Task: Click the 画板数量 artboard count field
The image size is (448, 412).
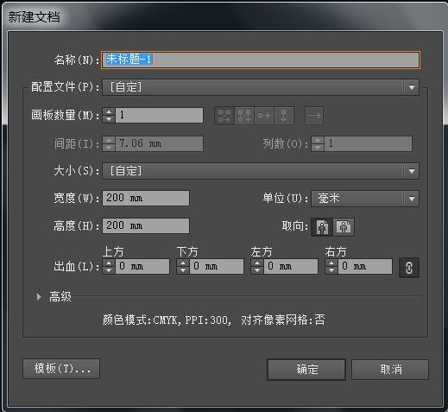Action: coord(160,115)
